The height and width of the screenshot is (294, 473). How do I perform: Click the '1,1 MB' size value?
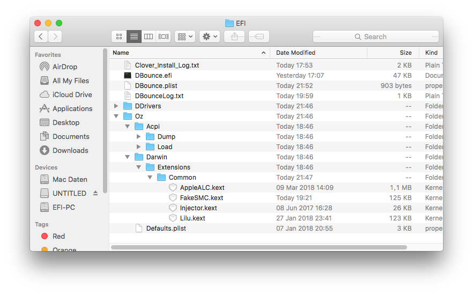401,187
